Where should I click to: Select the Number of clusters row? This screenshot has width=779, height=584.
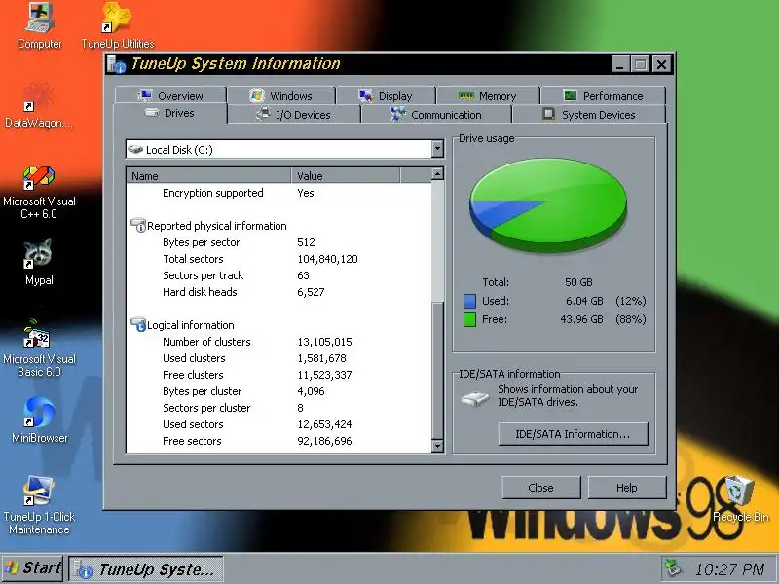click(x=279, y=342)
